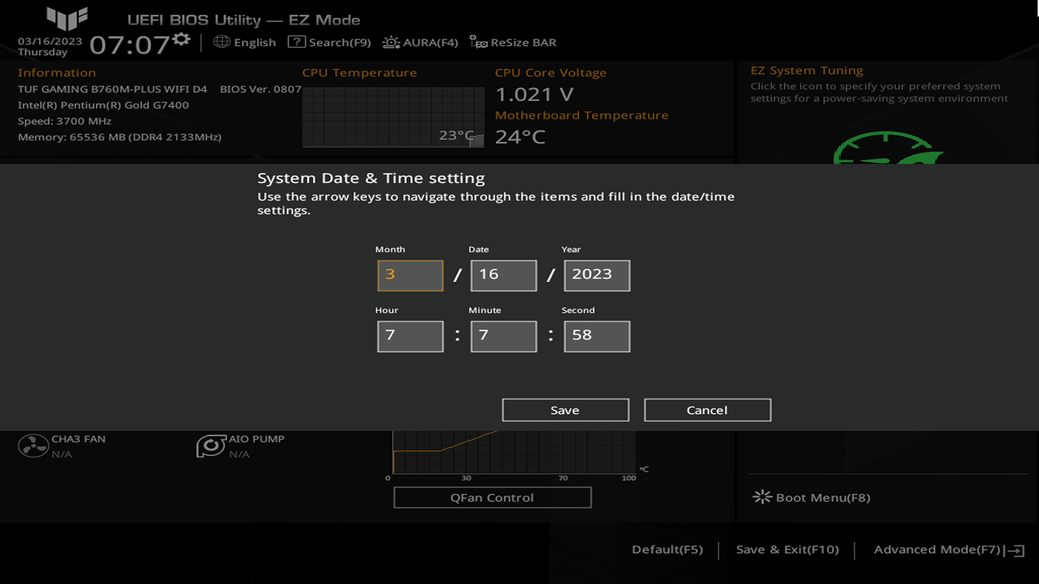1039x584 pixels.
Task: Select the Date field showing 16
Action: [x=503, y=275]
